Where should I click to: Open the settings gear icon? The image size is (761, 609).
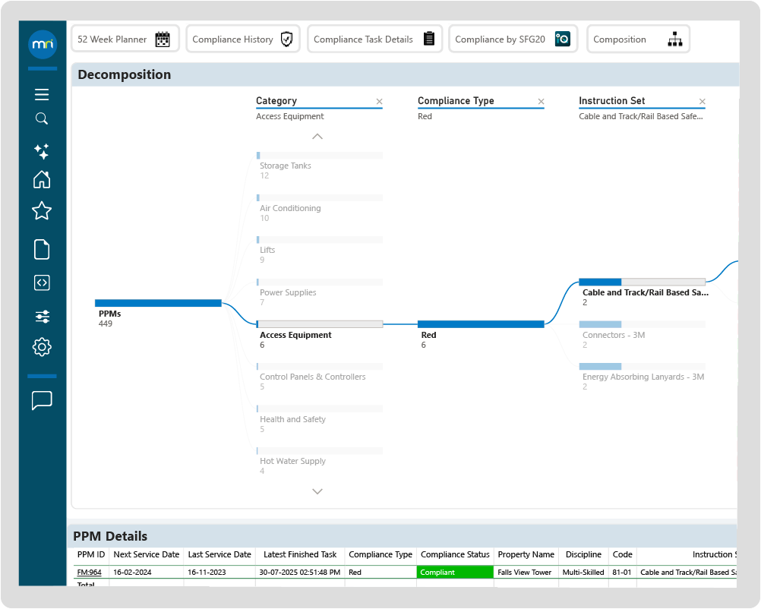(x=42, y=348)
